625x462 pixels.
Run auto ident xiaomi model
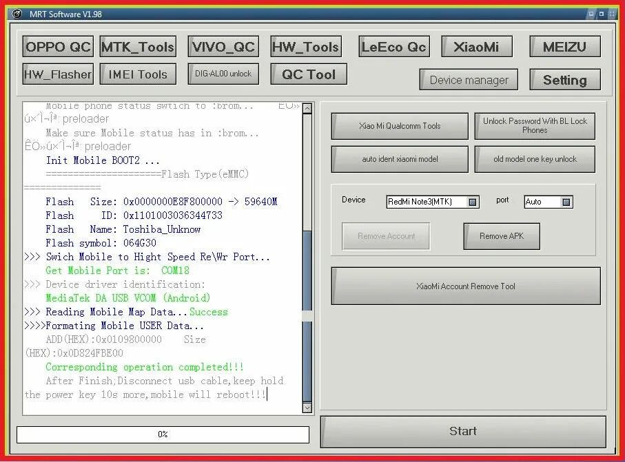click(400, 159)
